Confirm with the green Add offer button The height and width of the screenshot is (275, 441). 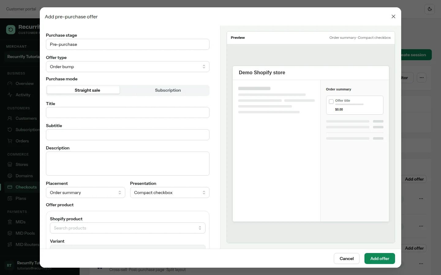click(380, 258)
